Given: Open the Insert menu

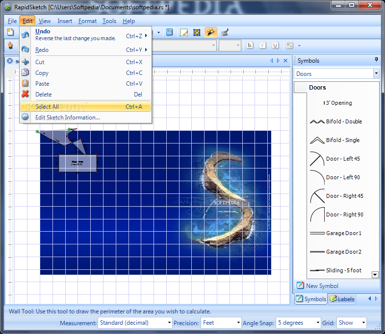Looking at the screenshot, I should tap(65, 21).
